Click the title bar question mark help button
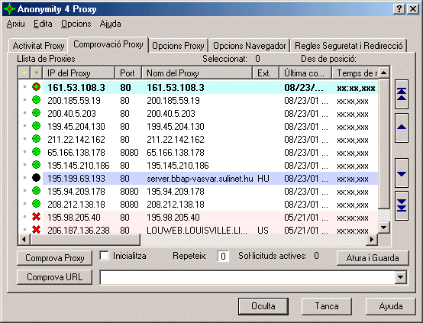 click(399, 9)
